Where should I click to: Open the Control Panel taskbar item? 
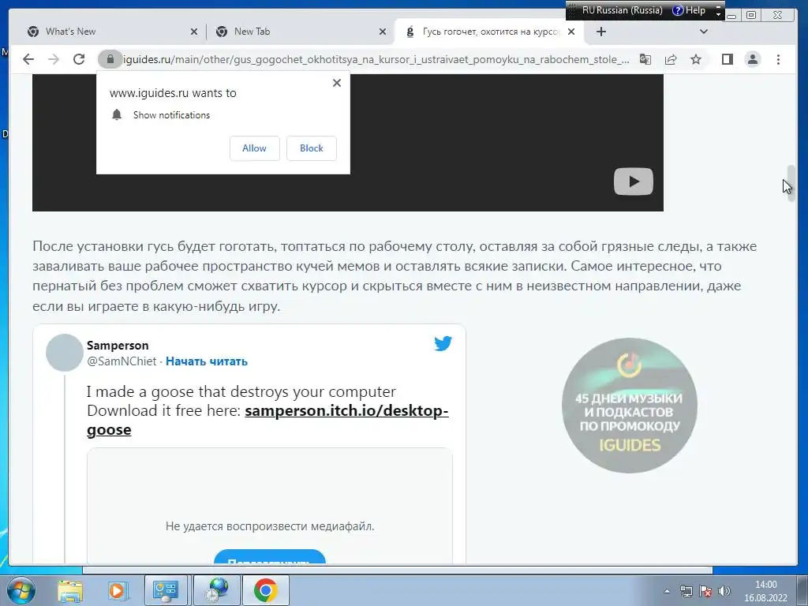click(166, 590)
